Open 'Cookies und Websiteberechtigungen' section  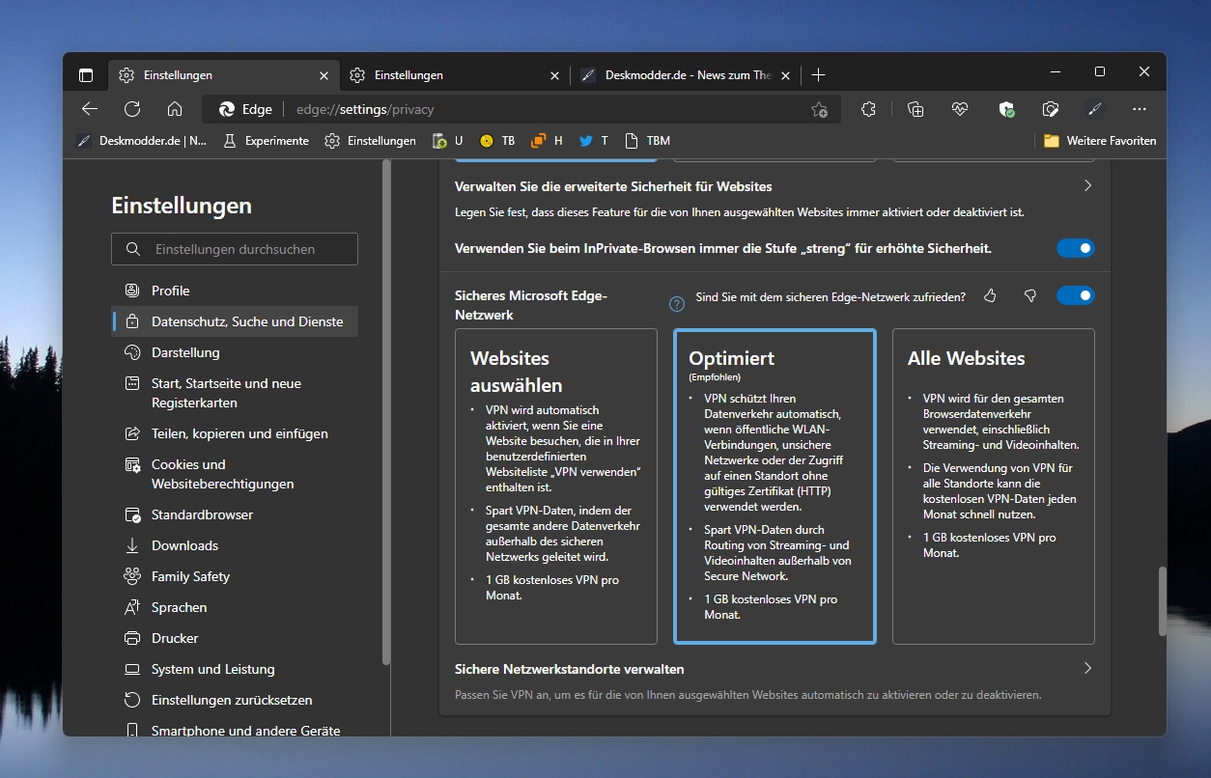click(x=235, y=474)
